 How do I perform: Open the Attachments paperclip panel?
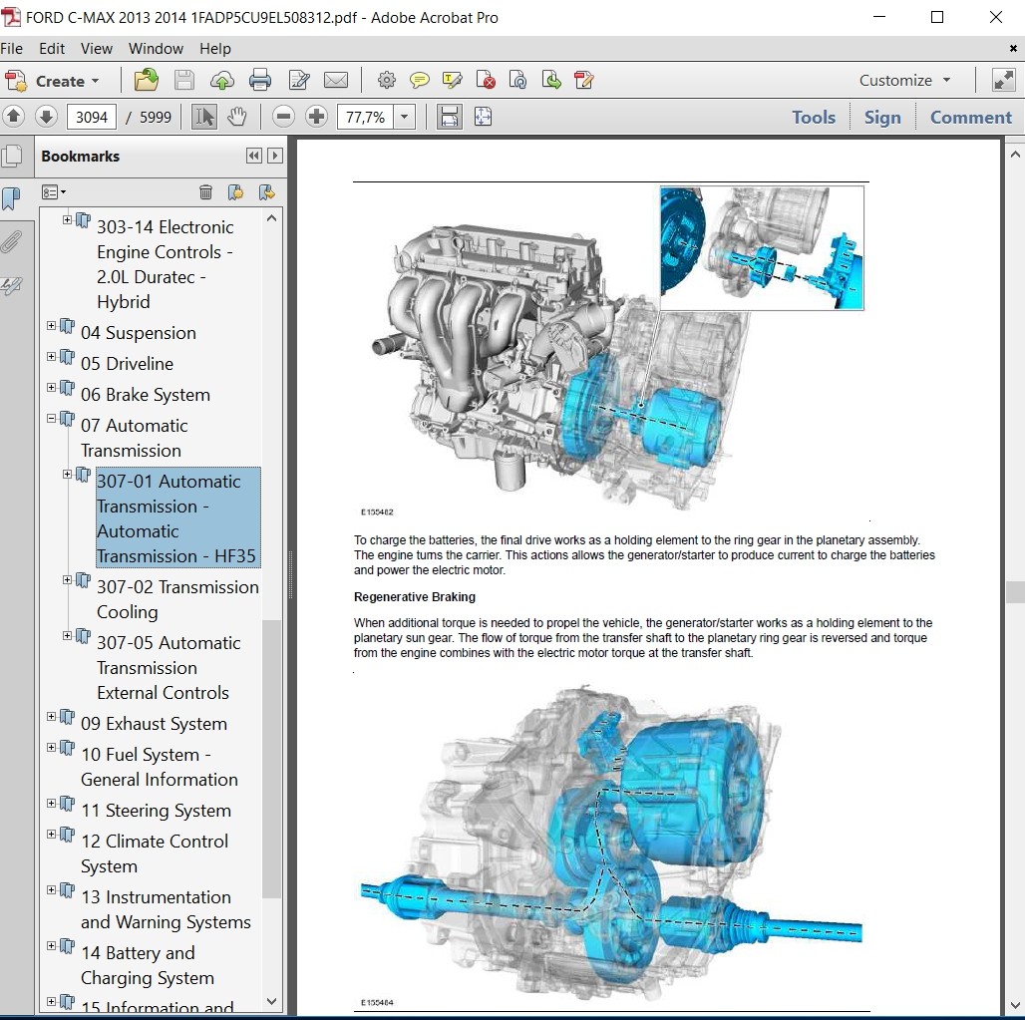tap(12, 242)
